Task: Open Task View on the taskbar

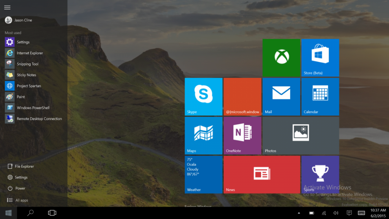Action: pos(52,213)
